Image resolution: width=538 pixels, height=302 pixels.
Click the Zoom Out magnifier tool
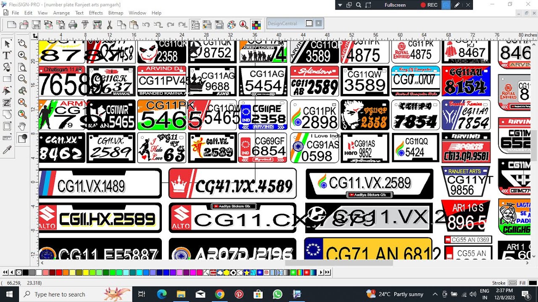click(x=22, y=79)
